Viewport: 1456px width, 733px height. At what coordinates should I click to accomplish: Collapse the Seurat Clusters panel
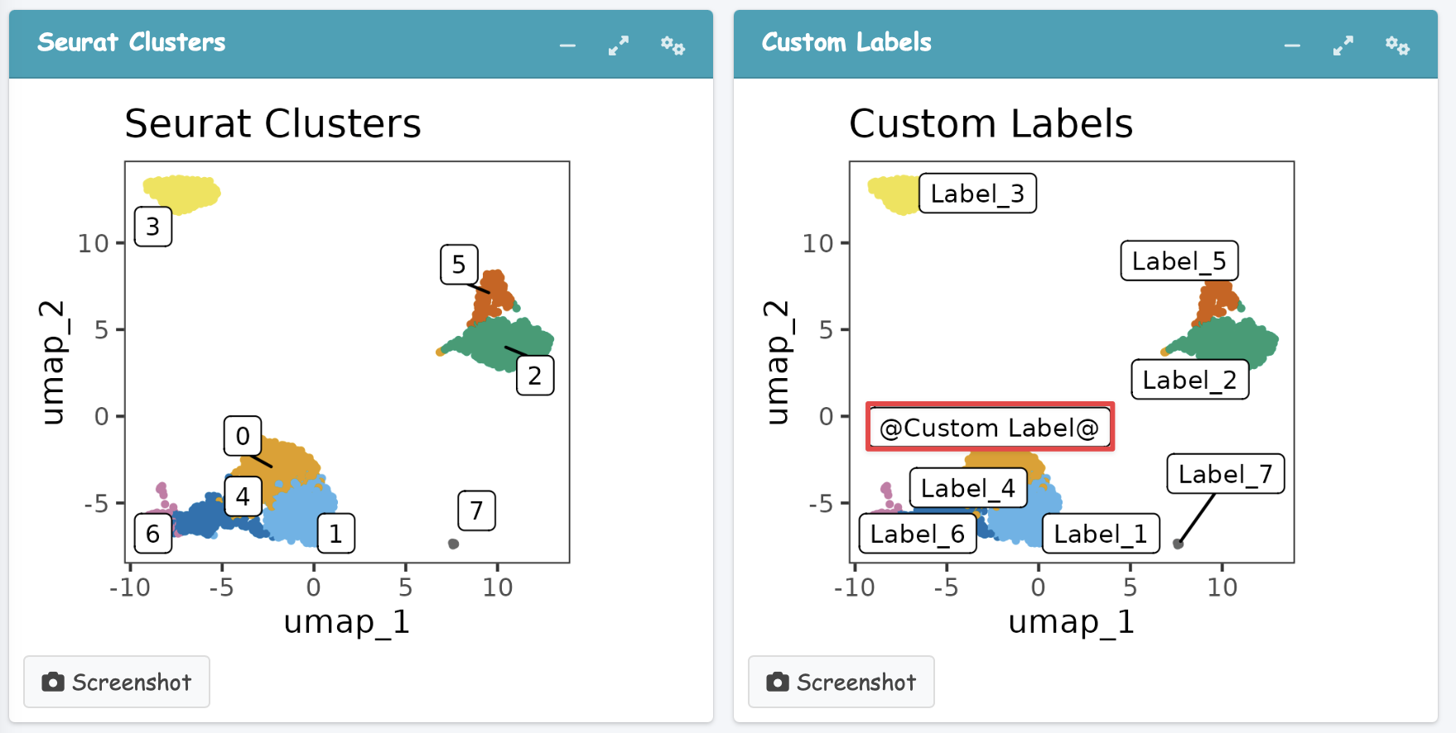point(567,46)
